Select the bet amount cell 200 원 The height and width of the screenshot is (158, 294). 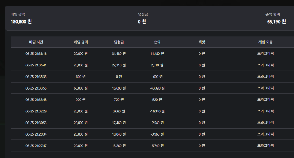81,100
